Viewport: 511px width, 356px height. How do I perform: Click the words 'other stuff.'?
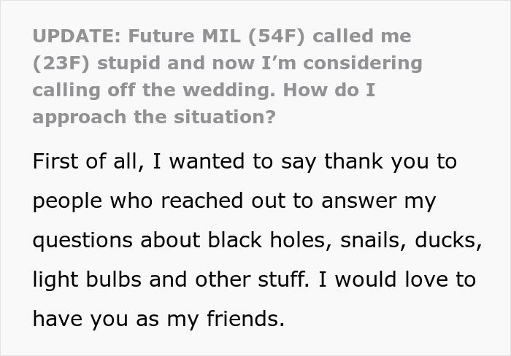click(x=253, y=279)
